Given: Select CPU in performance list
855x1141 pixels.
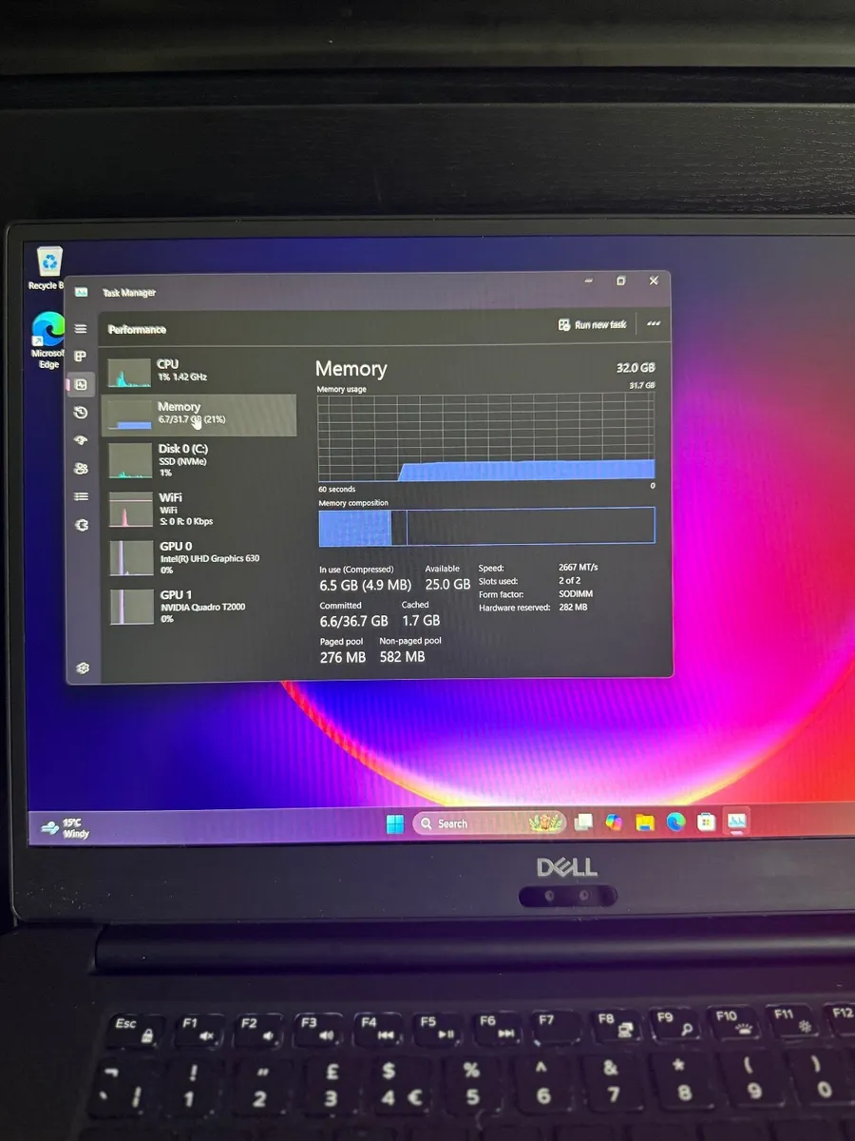Looking at the screenshot, I should (x=199, y=371).
